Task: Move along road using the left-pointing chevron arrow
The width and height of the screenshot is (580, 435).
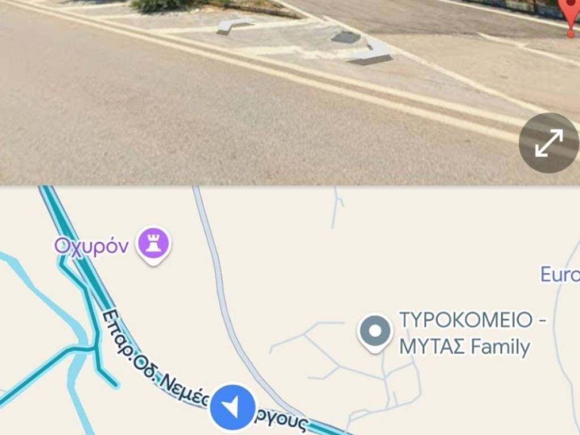Action: 234,27
